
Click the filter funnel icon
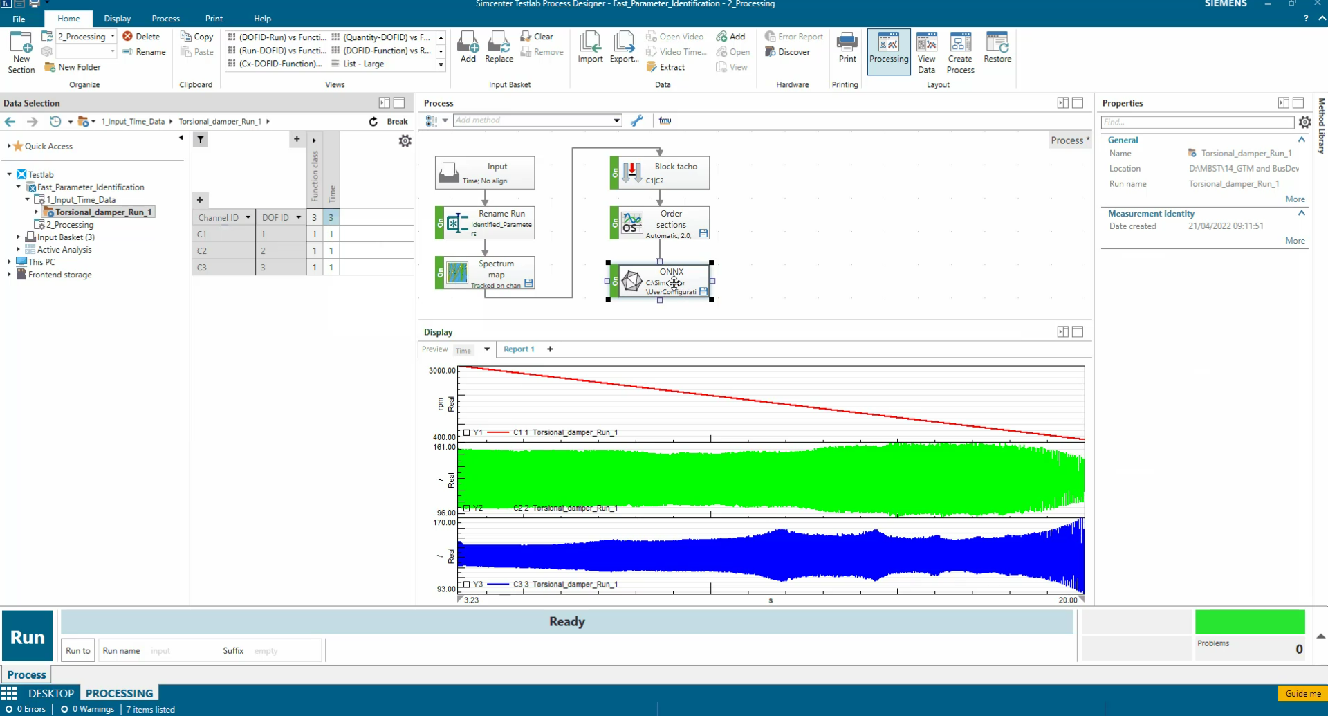(201, 140)
